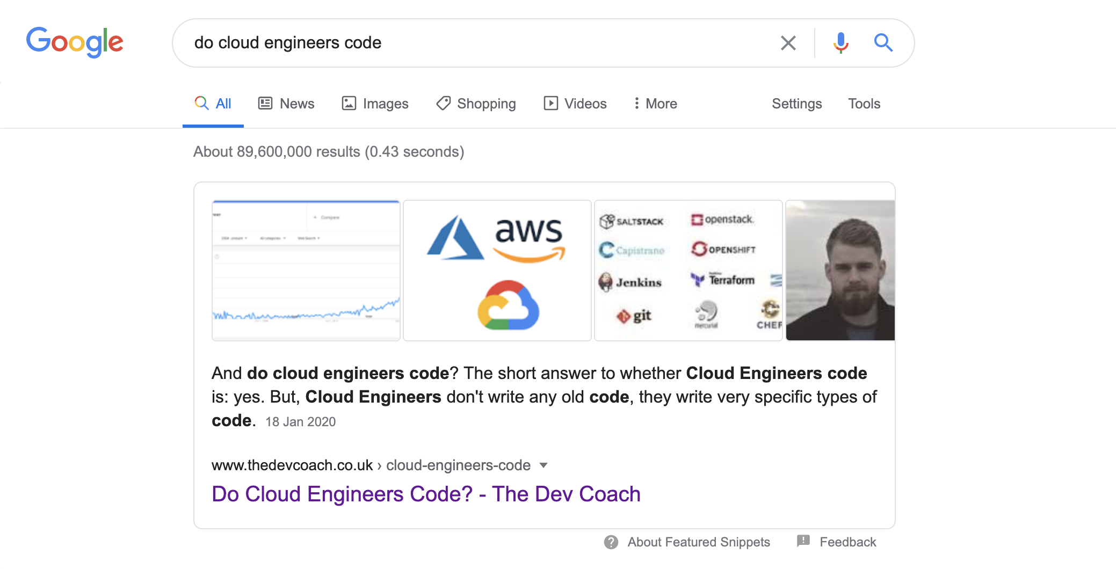Open News results via the newspaper icon
1116x569 pixels.
pos(265,103)
